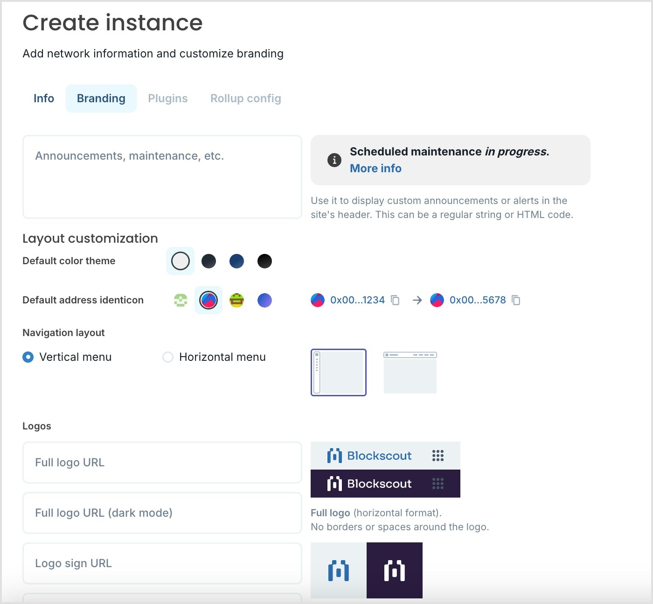Open the Rollup config tab
653x604 pixels.
pos(246,98)
